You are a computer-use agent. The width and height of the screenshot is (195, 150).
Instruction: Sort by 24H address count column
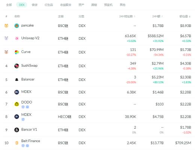[x=127, y=16]
